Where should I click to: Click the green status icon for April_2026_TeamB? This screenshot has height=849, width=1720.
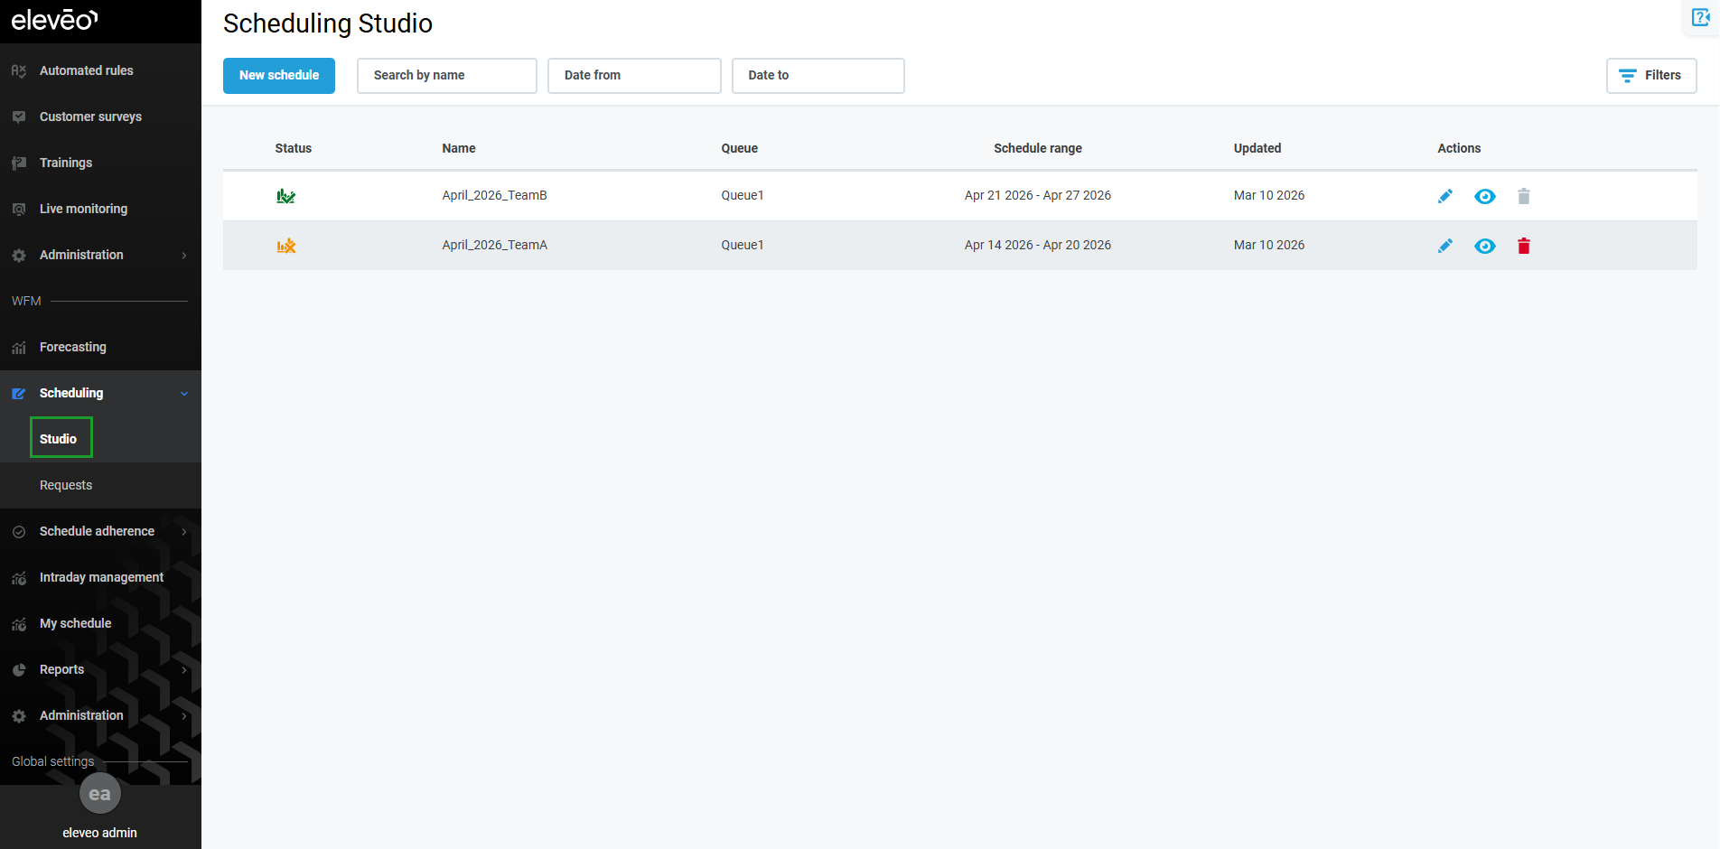pos(286,196)
